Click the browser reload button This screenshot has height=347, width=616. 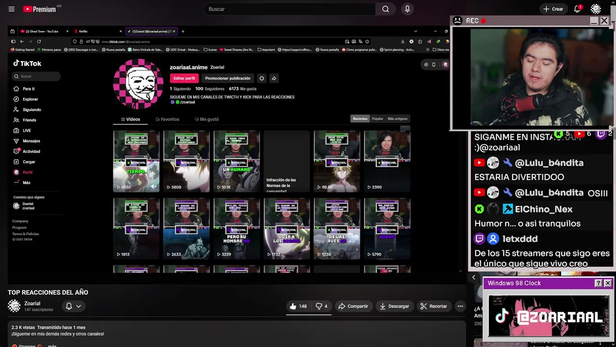tap(39, 41)
